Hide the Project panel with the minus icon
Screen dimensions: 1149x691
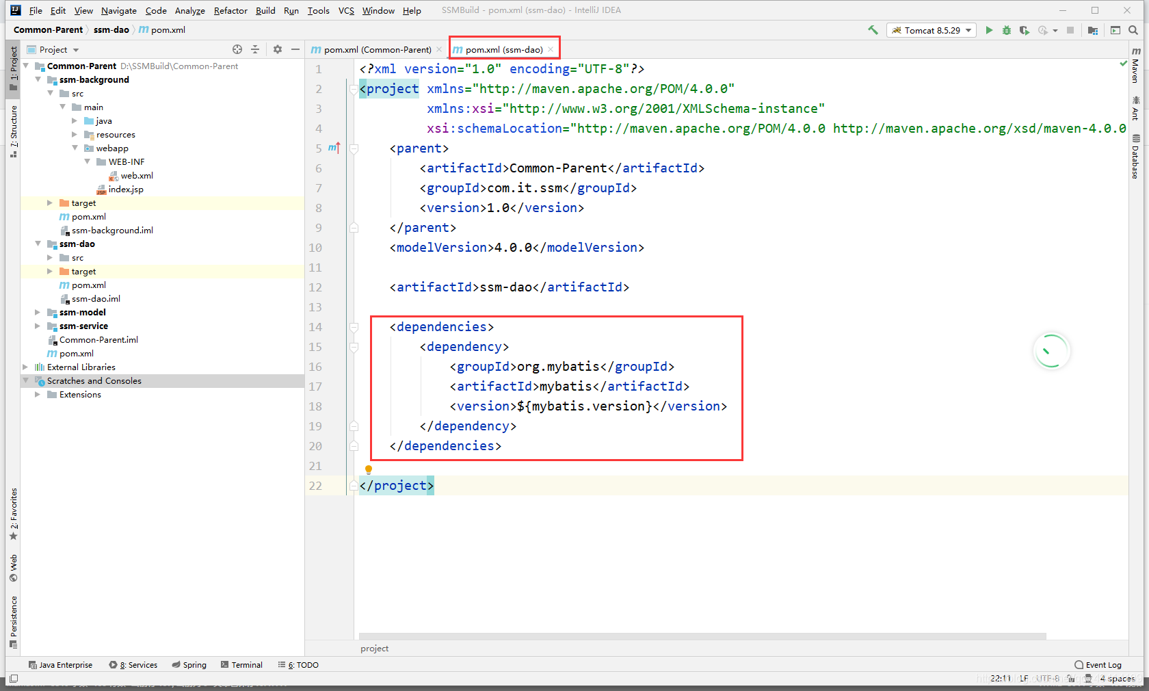pyautogui.click(x=295, y=49)
